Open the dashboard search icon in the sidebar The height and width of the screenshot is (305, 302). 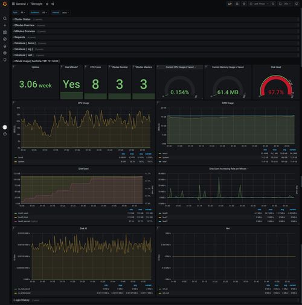click(x=5, y=19)
